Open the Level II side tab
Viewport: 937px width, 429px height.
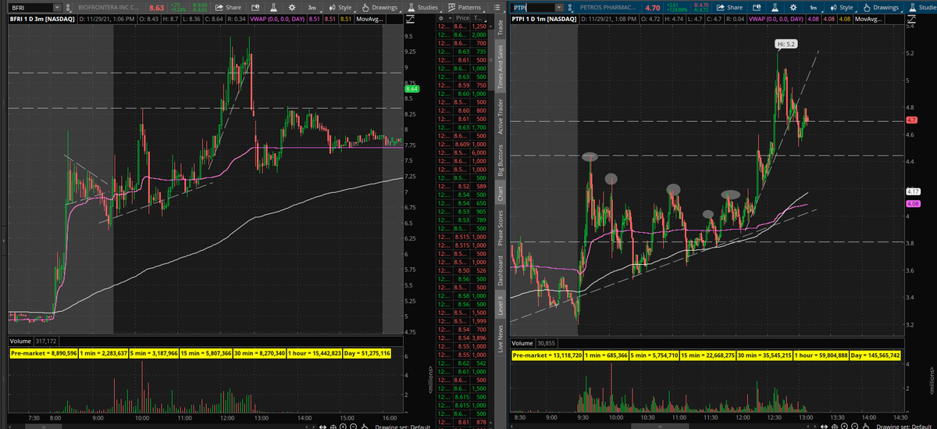coord(500,306)
